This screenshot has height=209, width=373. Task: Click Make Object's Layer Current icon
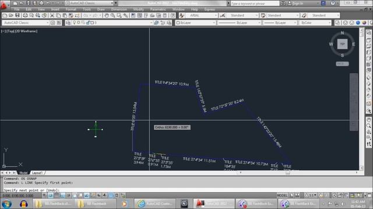(156, 23)
